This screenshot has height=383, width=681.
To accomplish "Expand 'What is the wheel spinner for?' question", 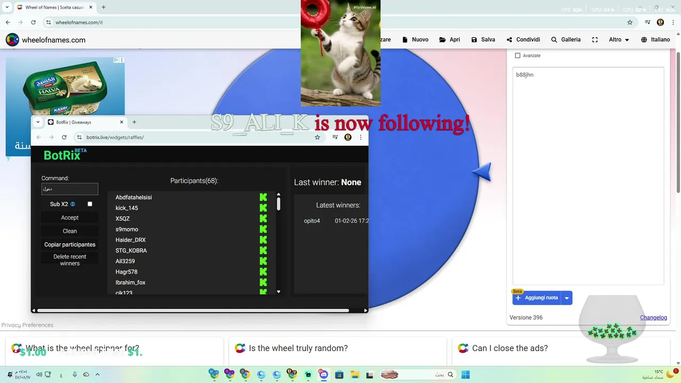I will [x=114, y=348].
